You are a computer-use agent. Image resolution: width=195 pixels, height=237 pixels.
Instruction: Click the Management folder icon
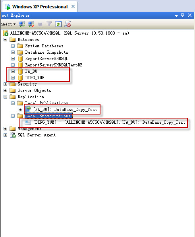click(x=13, y=128)
